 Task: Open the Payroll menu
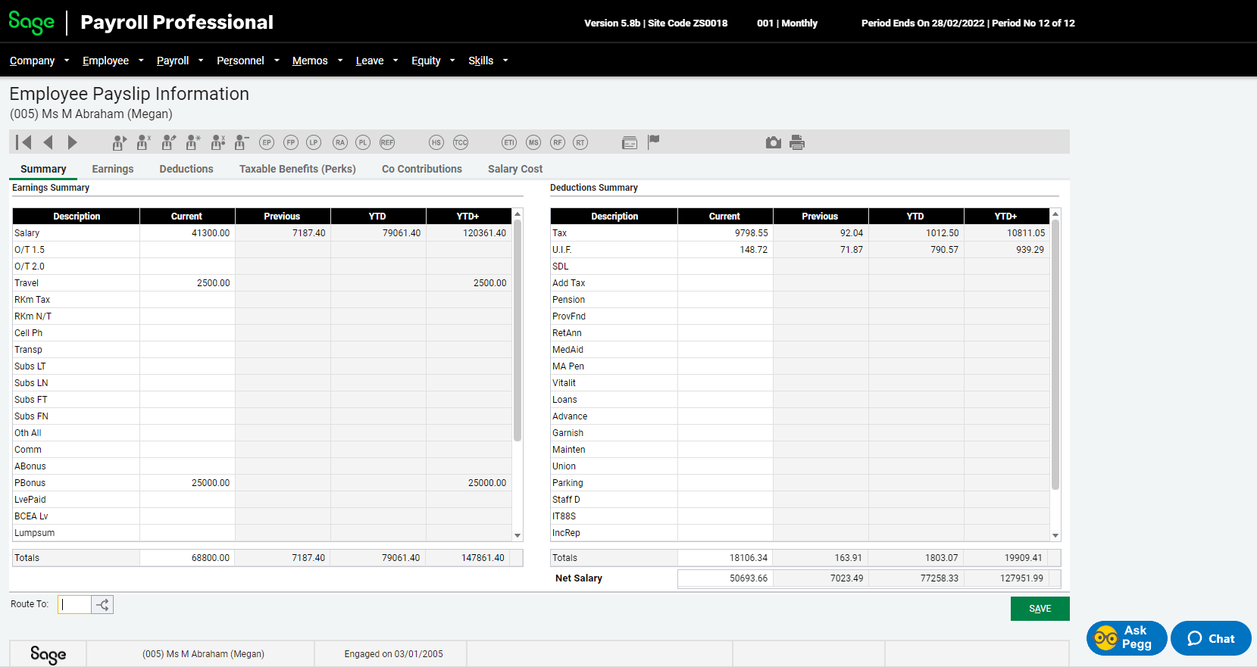[180, 61]
